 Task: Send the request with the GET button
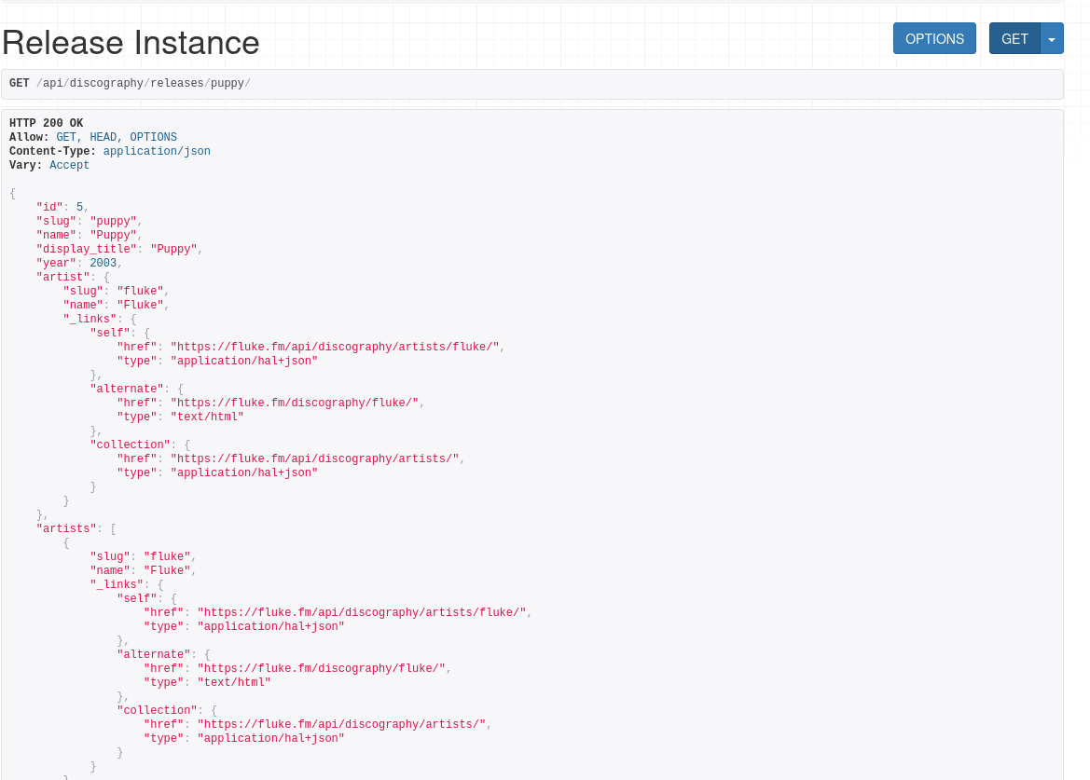pyautogui.click(x=1014, y=39)
